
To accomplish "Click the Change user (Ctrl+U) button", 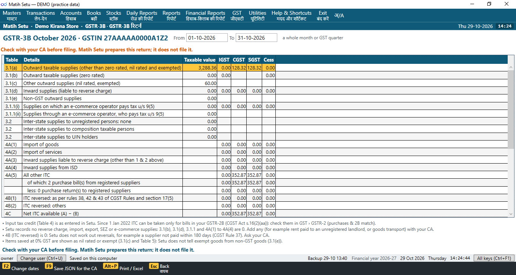I will point(42,258).
